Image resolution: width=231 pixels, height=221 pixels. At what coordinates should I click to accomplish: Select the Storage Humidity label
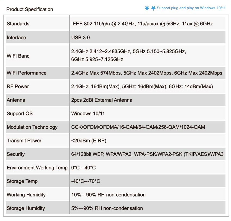click(26, 208)
